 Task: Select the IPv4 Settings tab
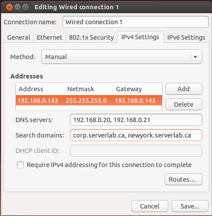140,37
